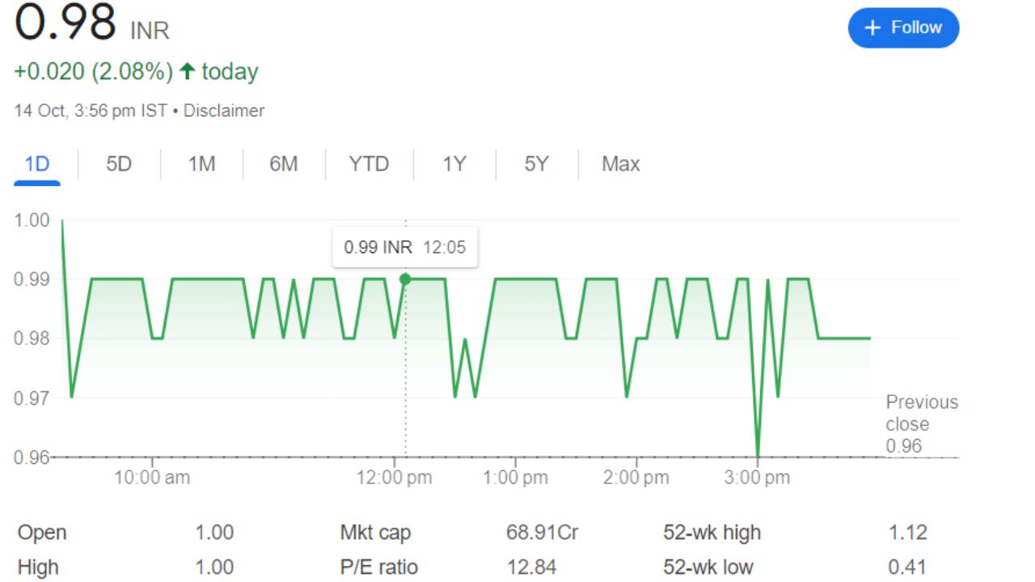Click the +0.020 (2.08%) change text

[94, 72]
